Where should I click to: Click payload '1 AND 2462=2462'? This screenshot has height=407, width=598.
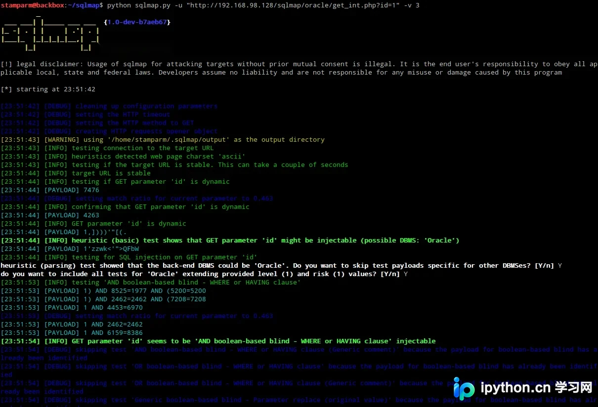72,325
